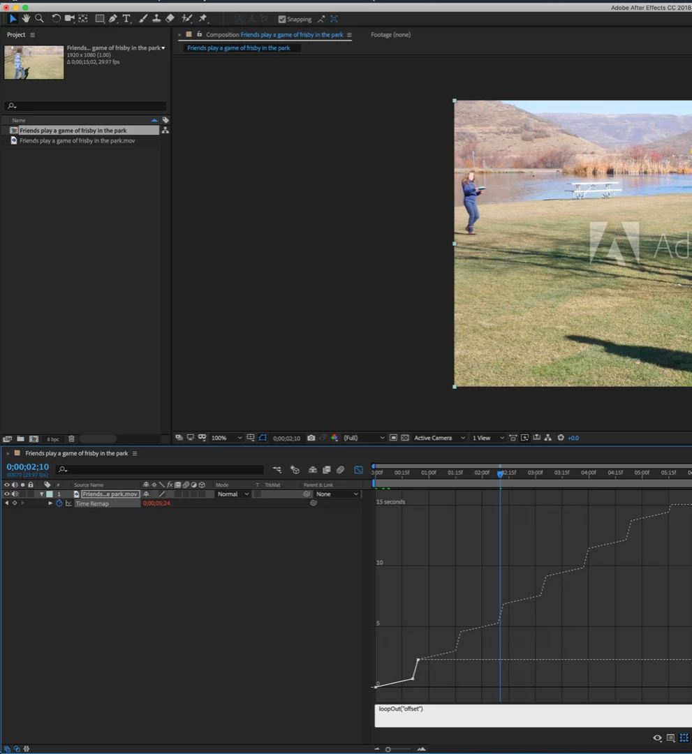Switch to Footage (none) tab
692x754 pixels.
tap(390, 35)
